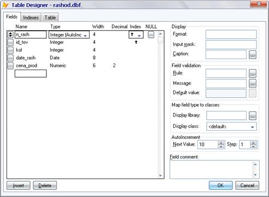Toggle NULL option for n_rash field
This screenshot has height=197, width=269.
coord(151,34)
